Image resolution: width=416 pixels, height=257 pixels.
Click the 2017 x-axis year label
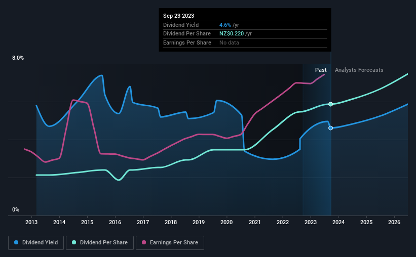(143, 222)
